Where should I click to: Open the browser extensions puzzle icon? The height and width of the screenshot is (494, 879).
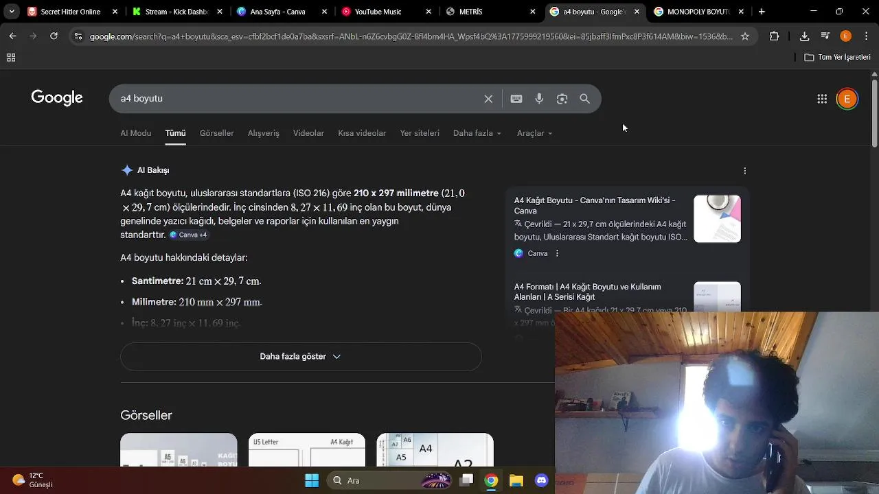click(774, 36)
